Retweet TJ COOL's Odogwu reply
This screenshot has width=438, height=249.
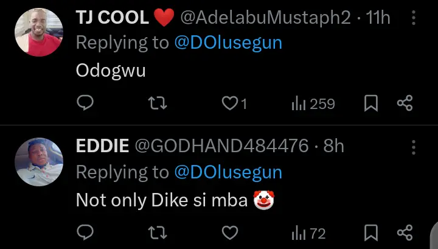coord(158,103)
